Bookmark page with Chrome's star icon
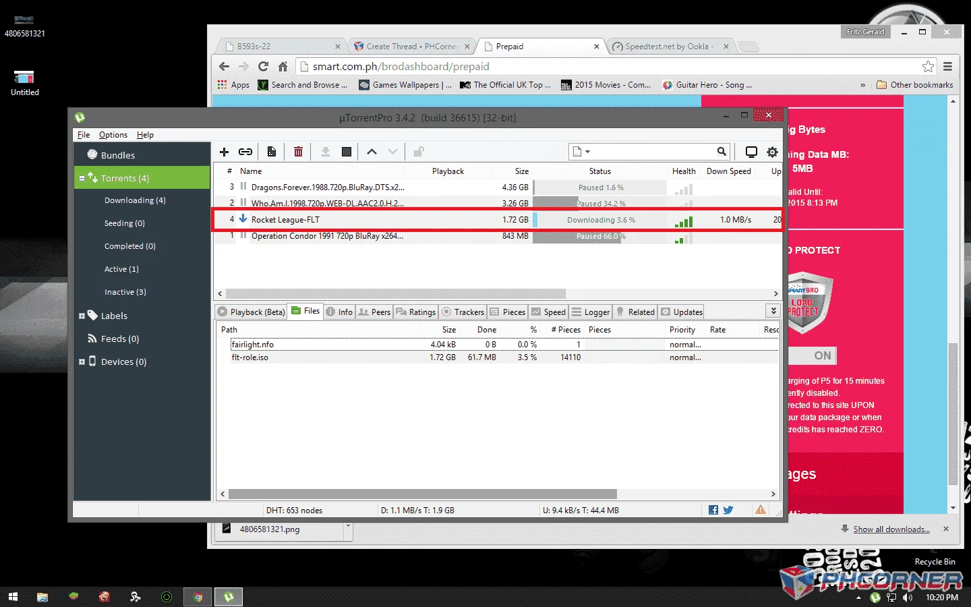The height and width of the screenshot is (607, 971). pos(929,66)
